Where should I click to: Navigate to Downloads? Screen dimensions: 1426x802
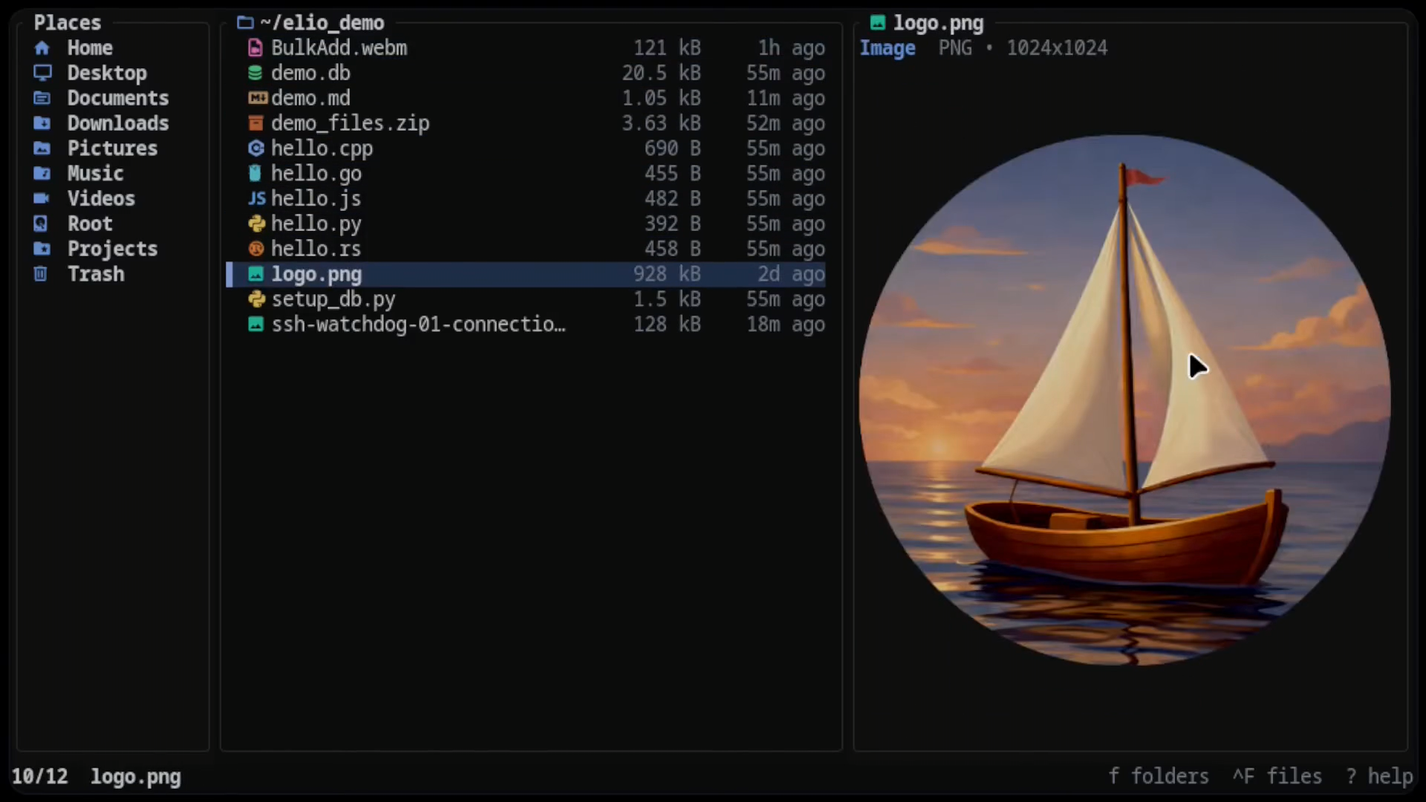[118, 123]
